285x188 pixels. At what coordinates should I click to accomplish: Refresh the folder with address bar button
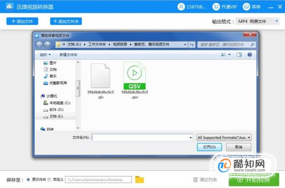pos(191,45)
